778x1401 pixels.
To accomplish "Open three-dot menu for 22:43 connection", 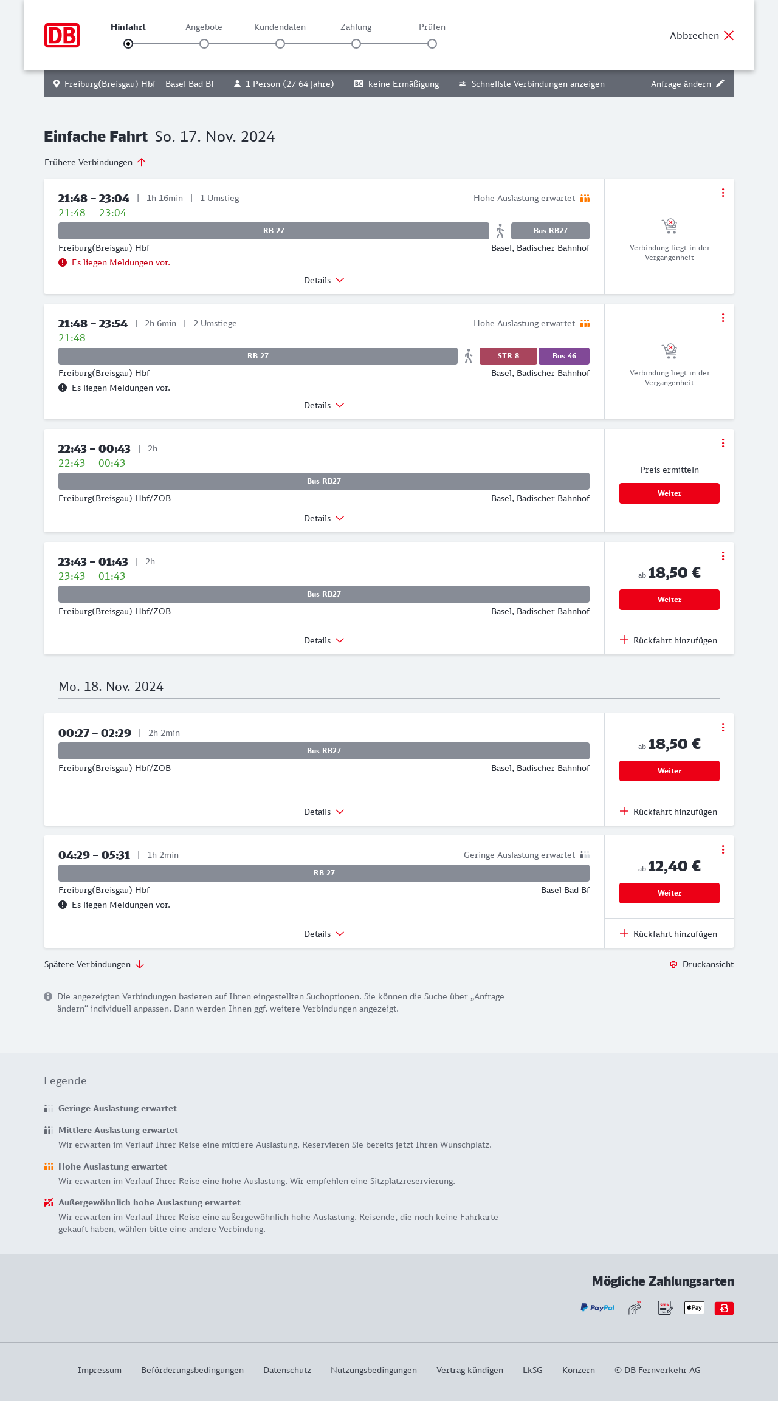I will pos(723,443).
